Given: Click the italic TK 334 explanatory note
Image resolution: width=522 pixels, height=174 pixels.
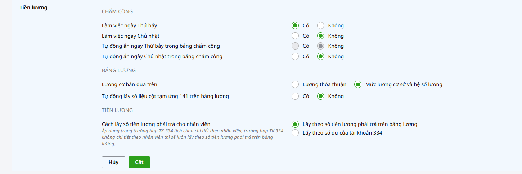Looking at the screenshot, I should (192, 137).
